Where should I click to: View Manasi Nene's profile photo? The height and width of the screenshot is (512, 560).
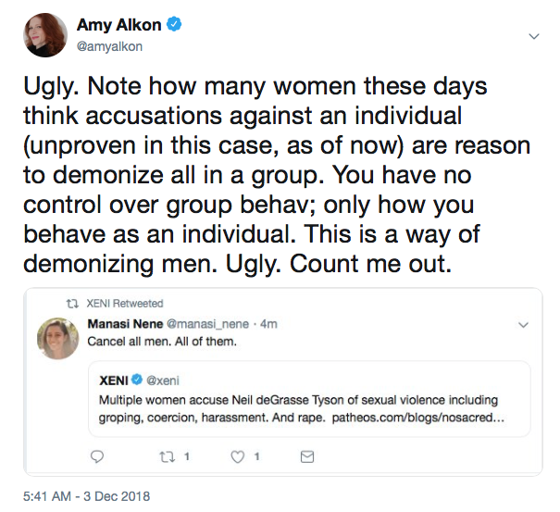(56, 339)
